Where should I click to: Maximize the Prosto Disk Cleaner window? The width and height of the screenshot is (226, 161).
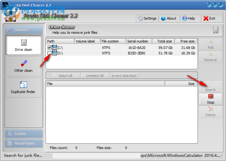click(x=215, y=5)
